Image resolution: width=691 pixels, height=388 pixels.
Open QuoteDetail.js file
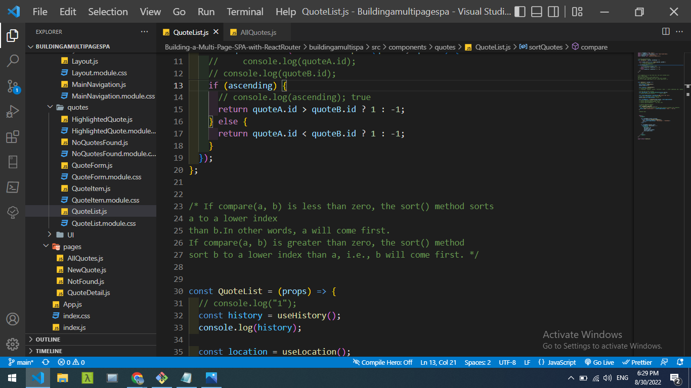pos(89,293)
